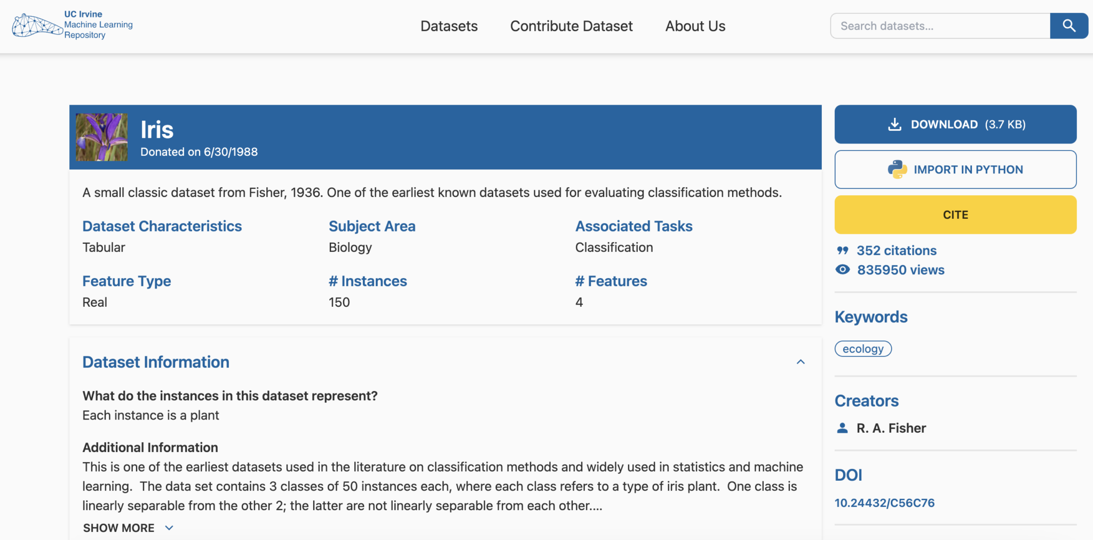
Task: Select the ecology keyword chip
Action: pyautogui.click(x=862, y=348)
